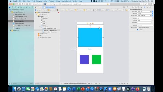Open the Second Item dropdown

pyautogui.click(x=153, y=16)
